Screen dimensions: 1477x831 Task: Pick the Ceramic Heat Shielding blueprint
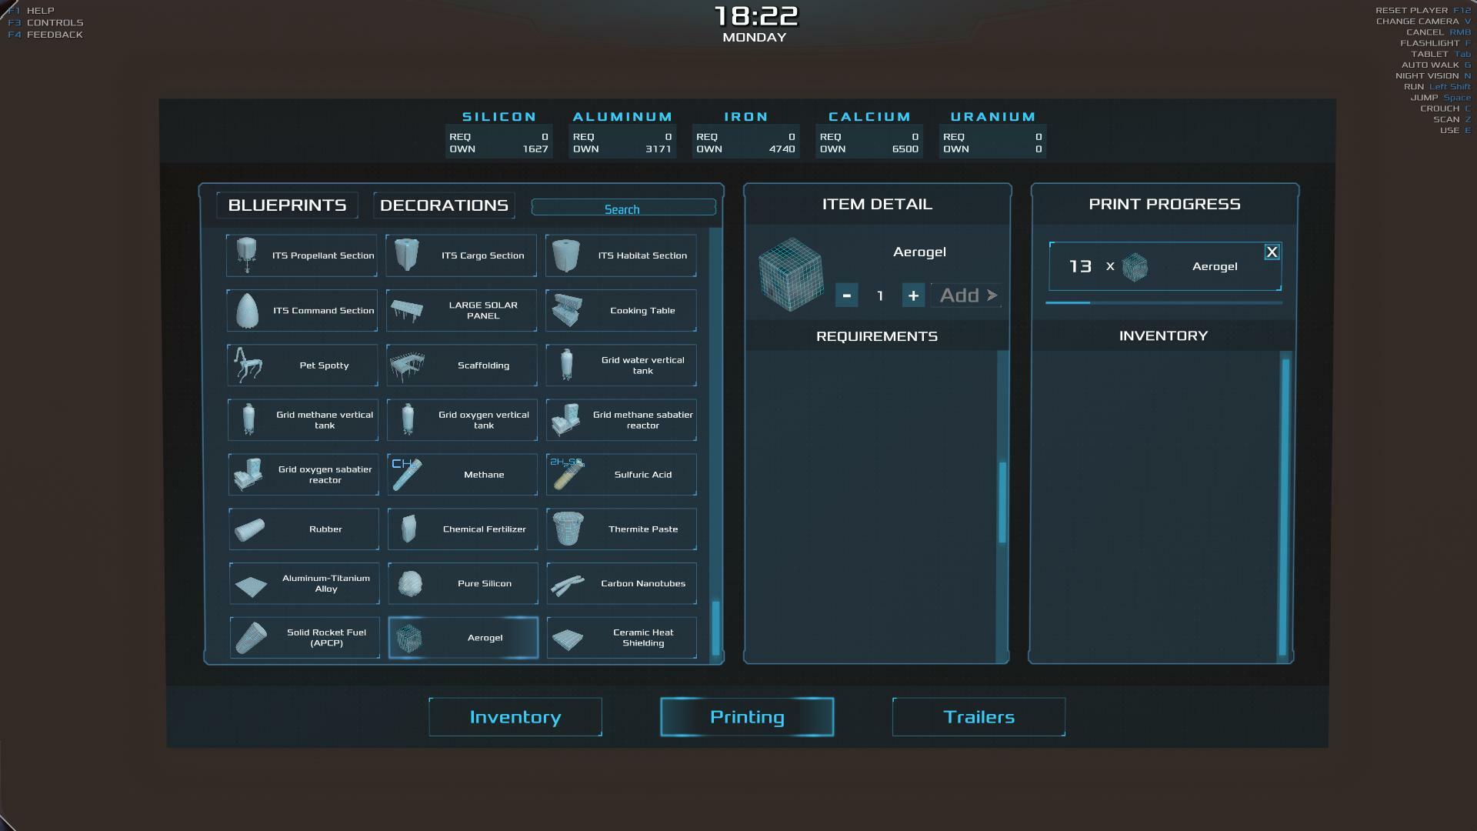(621, 638)
